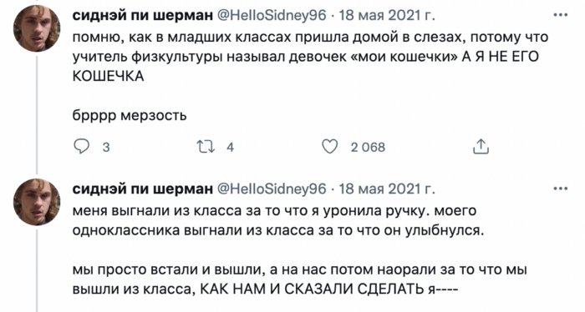Open the three-dot menu on second tweet
The image size is (585, 312).
(x=561, y=189)
